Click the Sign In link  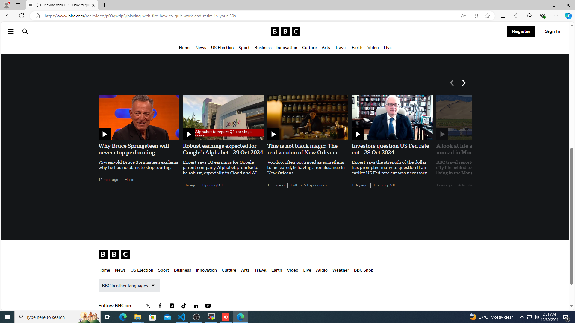[x=553, y=31]
